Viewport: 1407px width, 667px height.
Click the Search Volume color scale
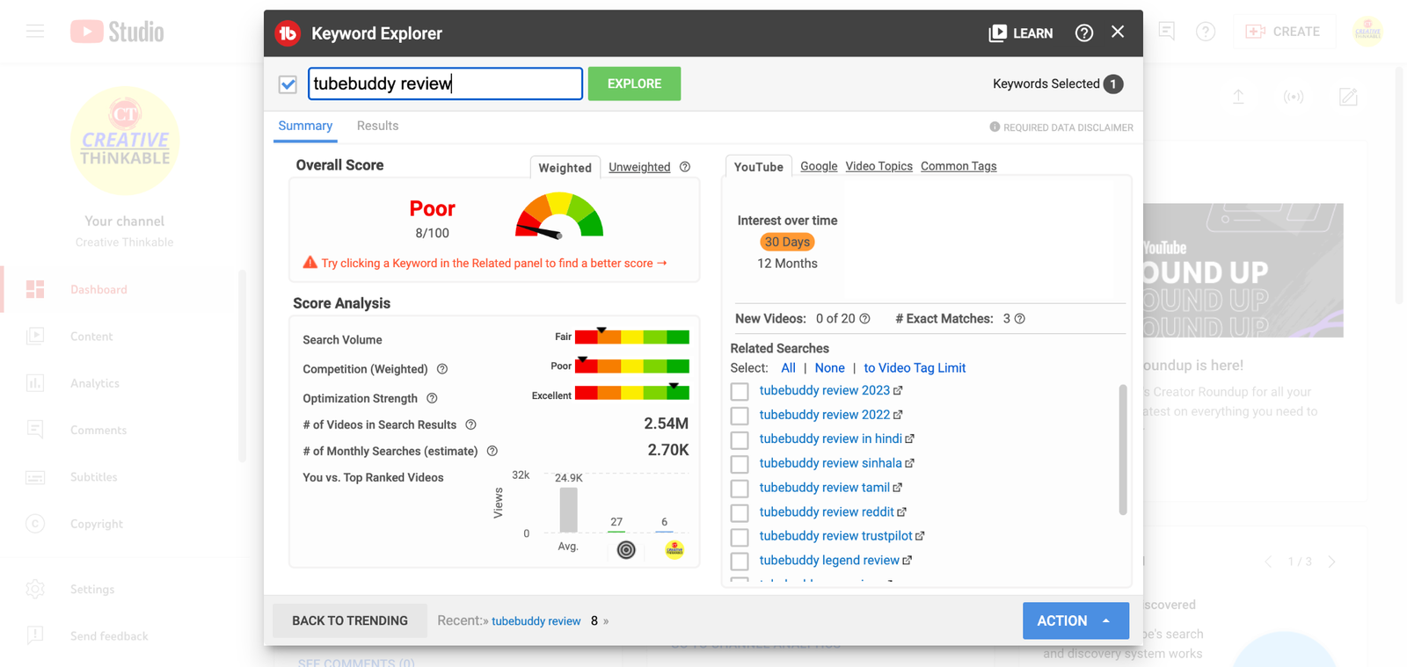tap(632, 337)
